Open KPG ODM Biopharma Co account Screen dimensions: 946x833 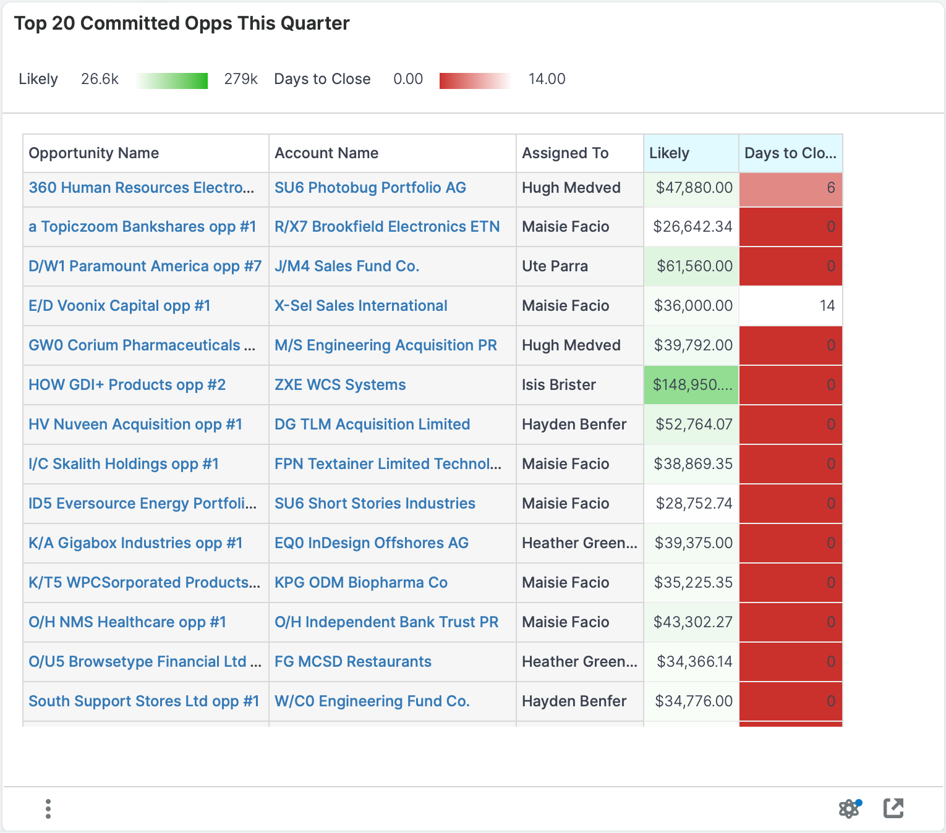(361, 583)
